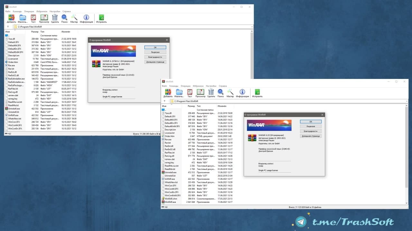Click the path field in the top-left WinRAR window
The width and height of the screenshot is (412, 231).
(133, 27)
